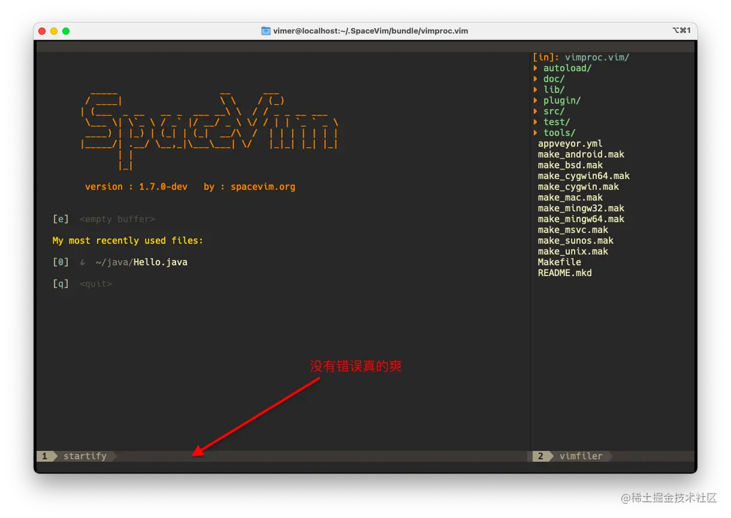Open Makefile in the file tree
This screenshot has width=731, height=518.
tap(560, 262)
